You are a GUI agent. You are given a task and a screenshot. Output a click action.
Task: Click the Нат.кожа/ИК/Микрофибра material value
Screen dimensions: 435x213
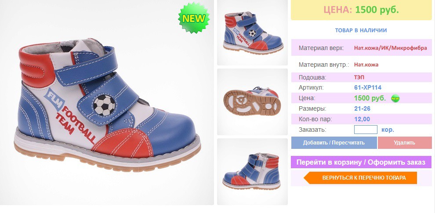coord(390,48)
